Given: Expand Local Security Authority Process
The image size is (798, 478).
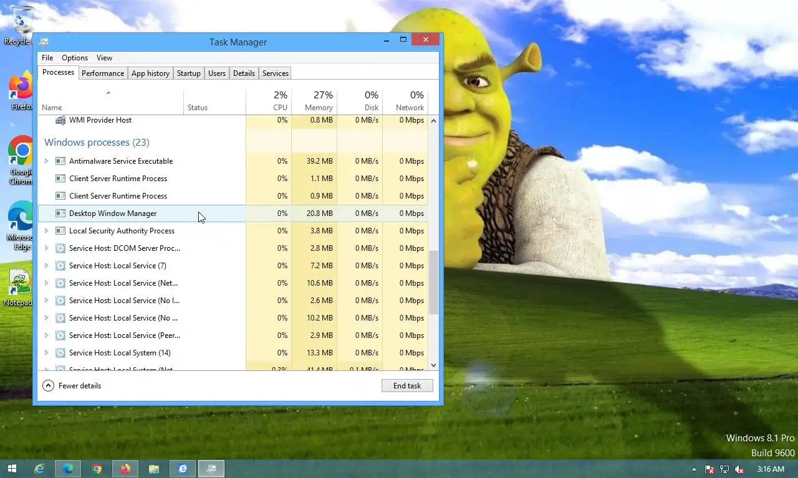Looking at the screenshot, I should (46, 231).
